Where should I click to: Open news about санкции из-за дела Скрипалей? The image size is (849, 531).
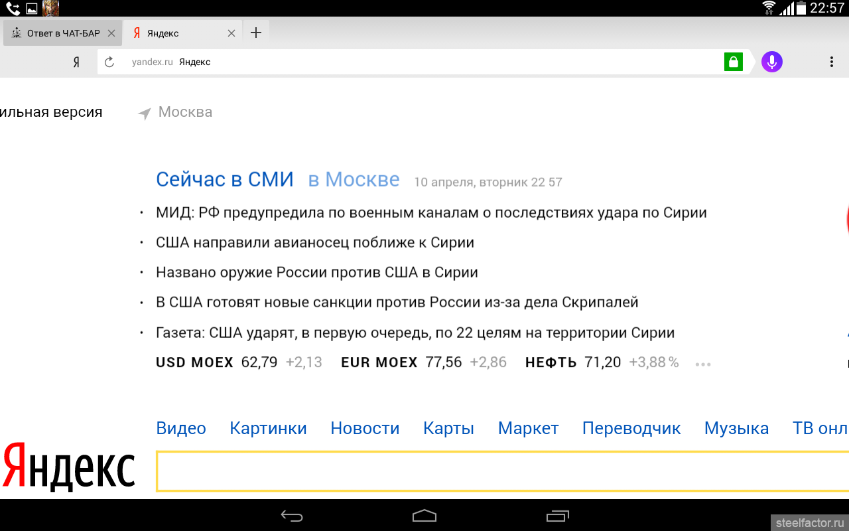(397, 302)
